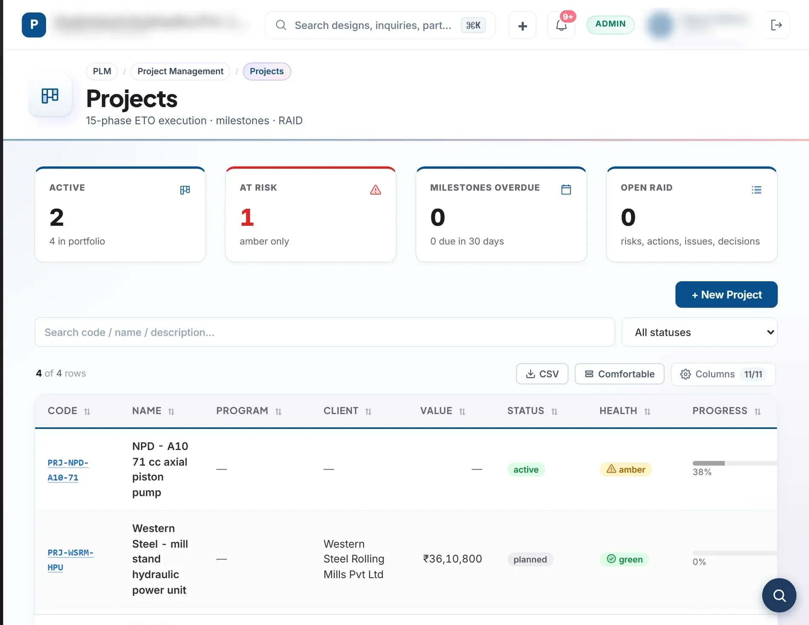The image size is (809, 625).
Task: Click Western Steel Rolling Mills client cell
Action: click(x=354, y=559)
